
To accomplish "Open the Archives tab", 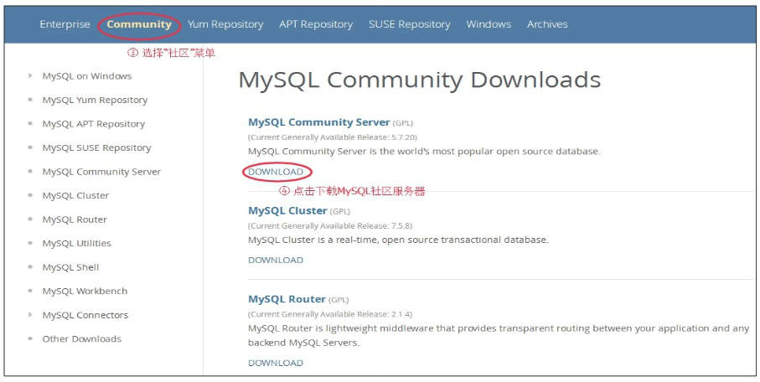I will (x=547, y=24).
